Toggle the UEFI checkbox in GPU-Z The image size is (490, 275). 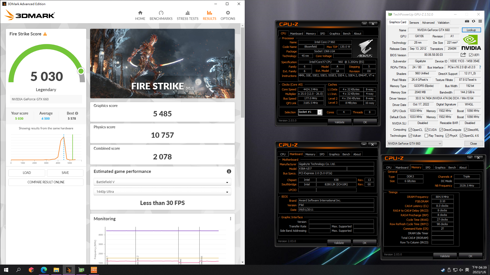pyautogui.click(x=471, y=55)
